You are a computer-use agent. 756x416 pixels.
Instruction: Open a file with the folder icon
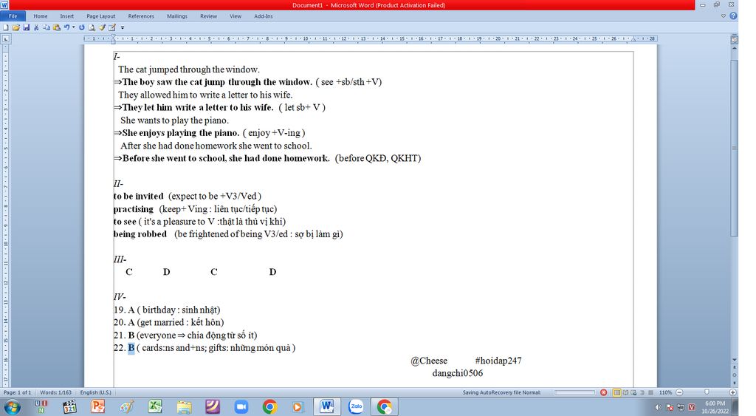tap(16, 27)
